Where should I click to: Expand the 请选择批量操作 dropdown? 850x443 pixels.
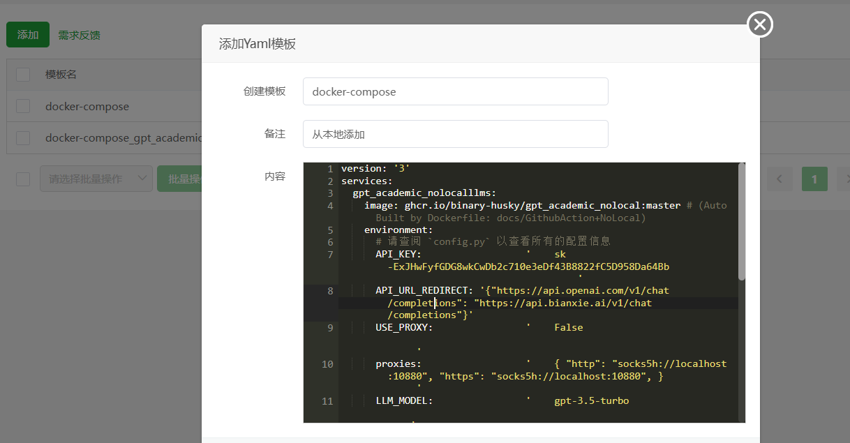tap(96, 179)
